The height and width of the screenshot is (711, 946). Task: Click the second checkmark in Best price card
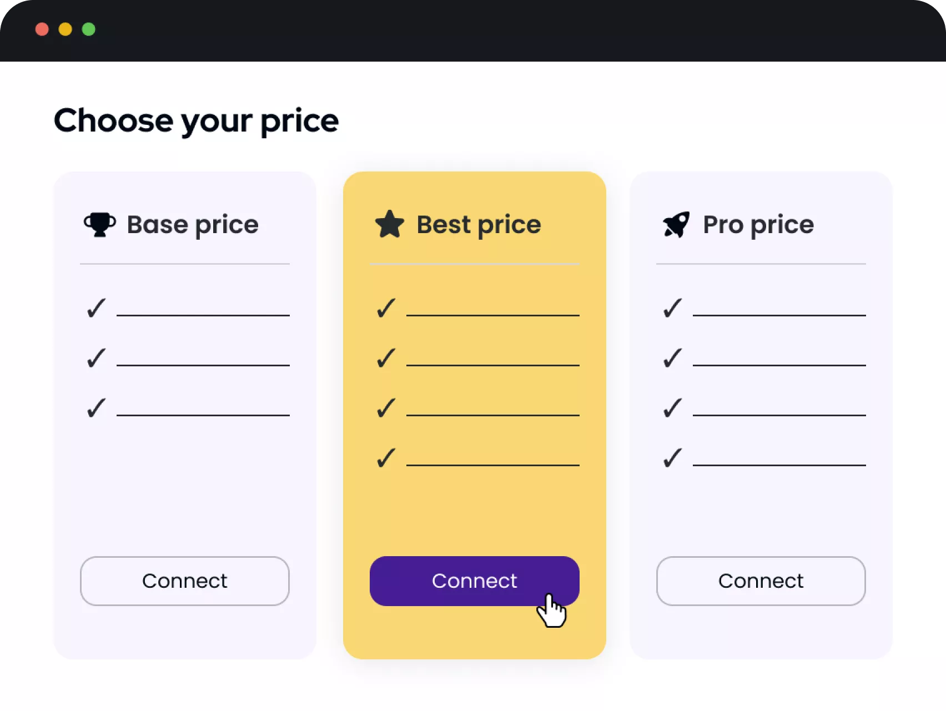[386, 358]
